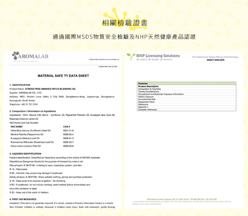Viewport: 248px width, 216px height.
Task: Click the CAS # column header
Action: coord(66,127)
